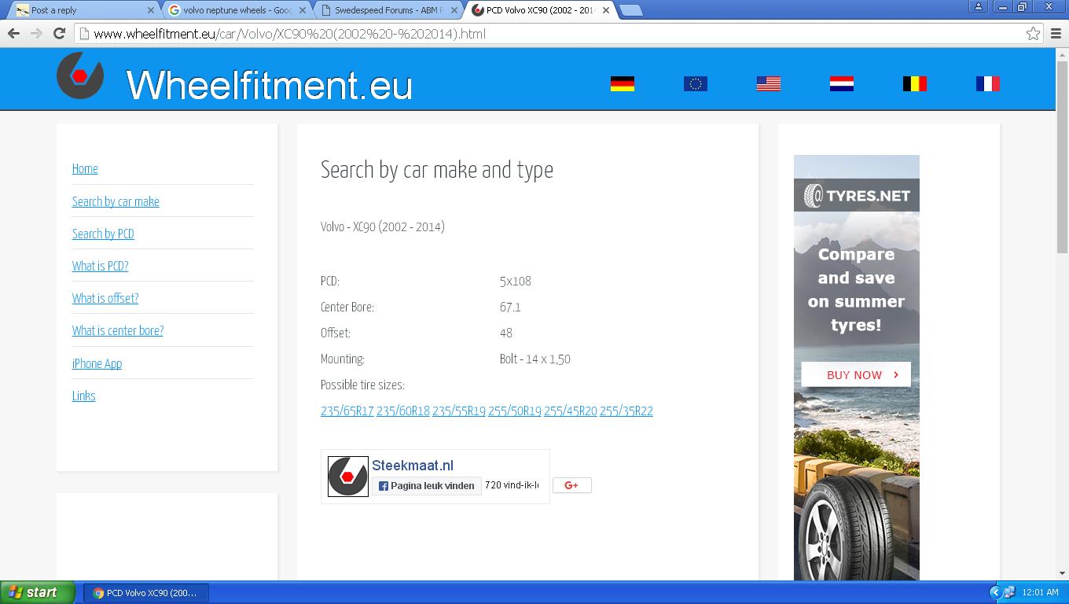Click the Belgian flag icon

(914, 83)
